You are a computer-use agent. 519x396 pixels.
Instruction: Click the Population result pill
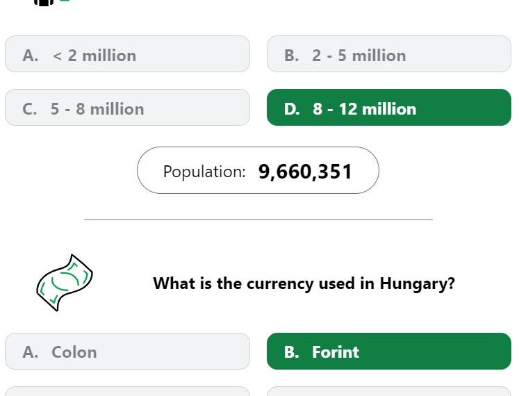pyautogui.click(x=258, y=170)
